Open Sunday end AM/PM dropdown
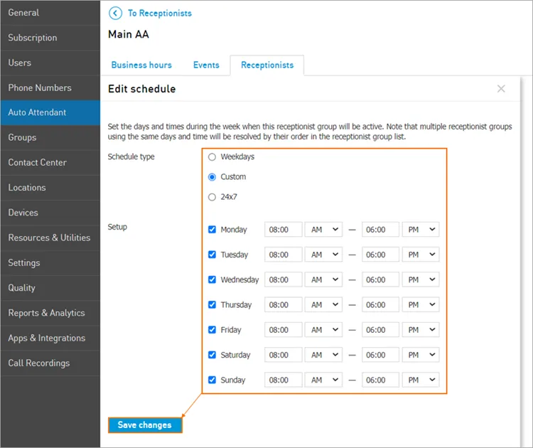Viewport: 533px width, 448px height. [x=421, y=380]
